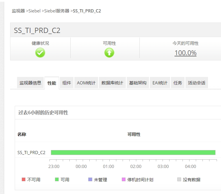Image resolution: width=221 pixels, height=194 pixels.
Task: Click the 03:00 time axis label
Action: 163,166
